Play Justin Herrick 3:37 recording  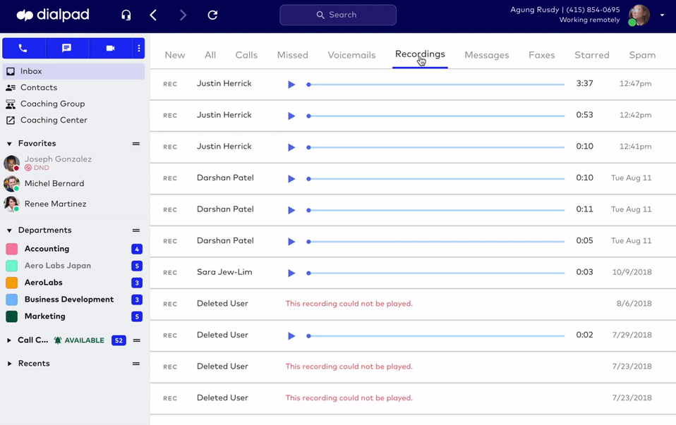click(x=291, y=85)
